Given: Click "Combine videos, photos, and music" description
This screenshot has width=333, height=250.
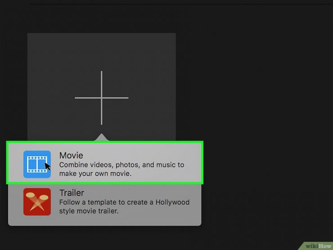Looking at the screenshot, I should (x=121, y=169).
